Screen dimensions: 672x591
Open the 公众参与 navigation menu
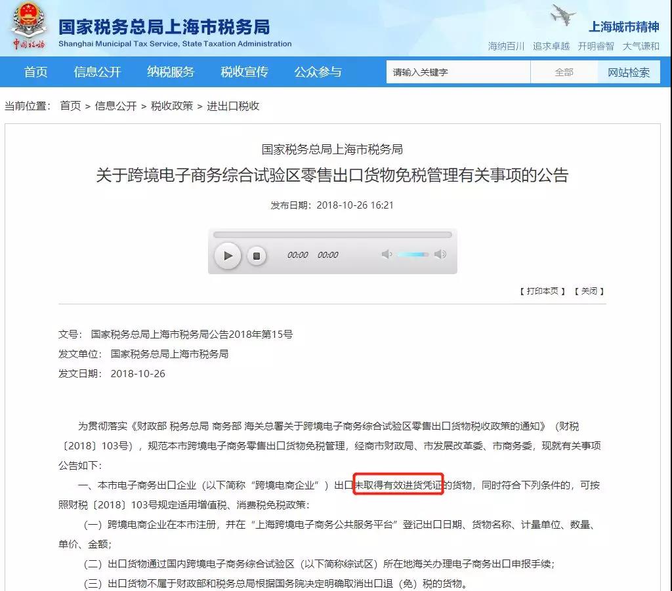click(318, 72)
